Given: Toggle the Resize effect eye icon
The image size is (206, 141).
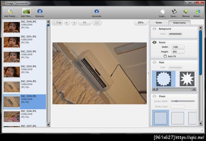Looking at the screenshot, I should pos(154,42).
